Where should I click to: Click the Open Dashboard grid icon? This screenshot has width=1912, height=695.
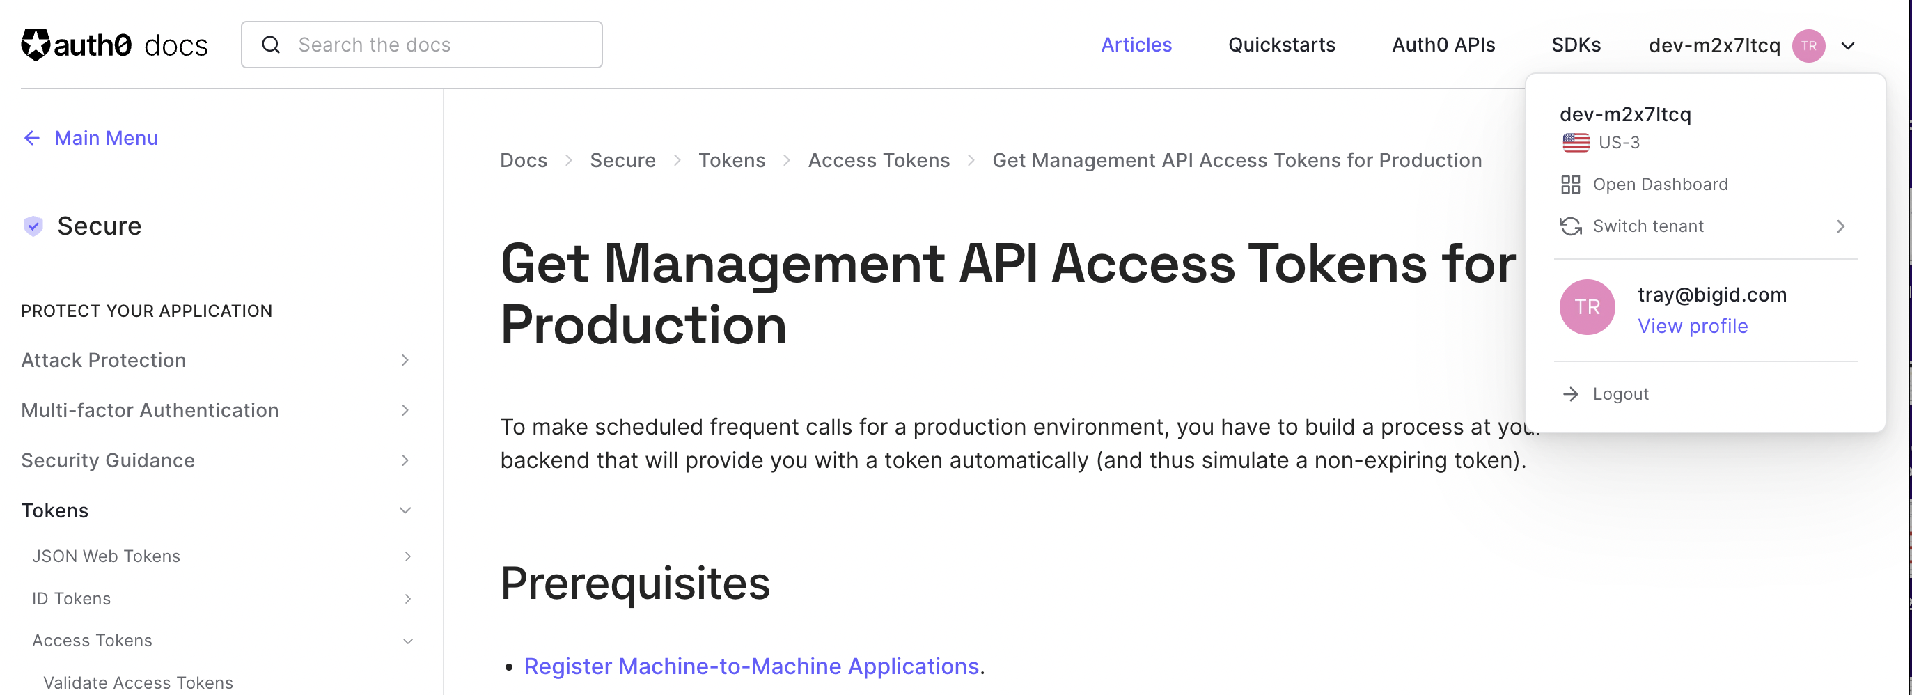(1570, 184)
